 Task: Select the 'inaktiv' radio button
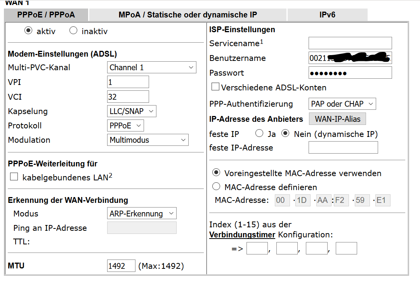tap(73, 31)
